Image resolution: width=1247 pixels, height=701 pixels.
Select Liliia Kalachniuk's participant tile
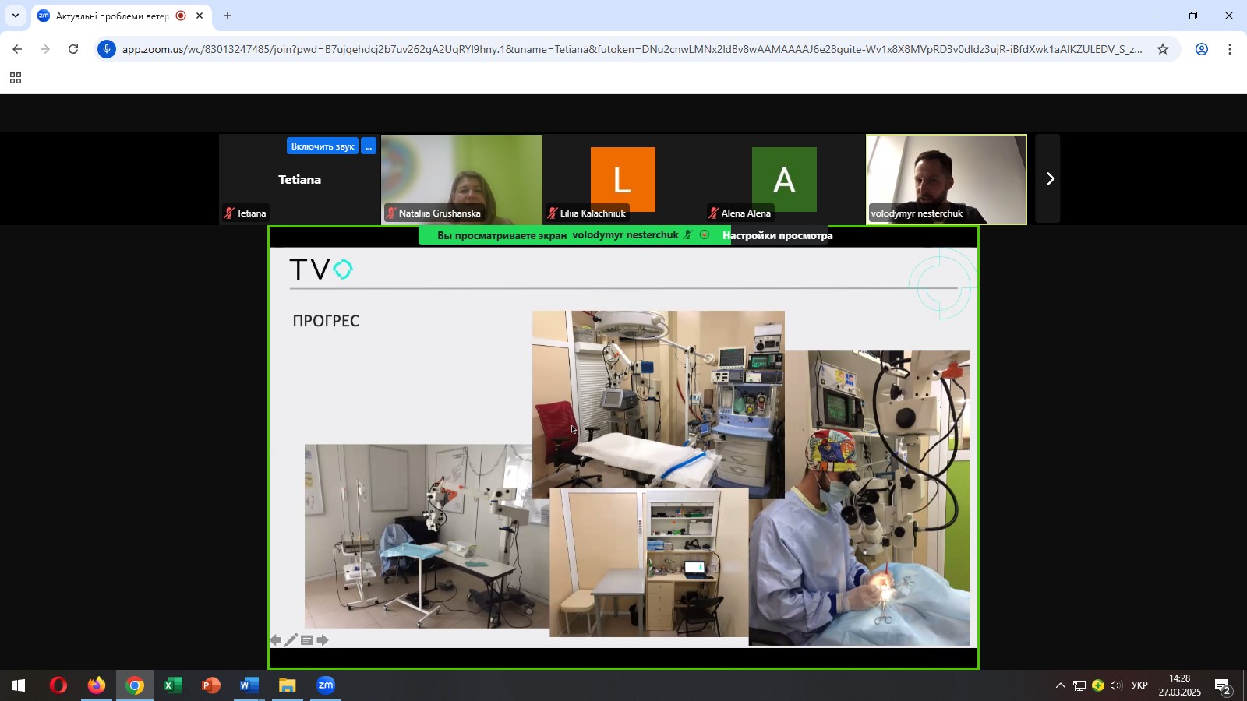point(623,179)
